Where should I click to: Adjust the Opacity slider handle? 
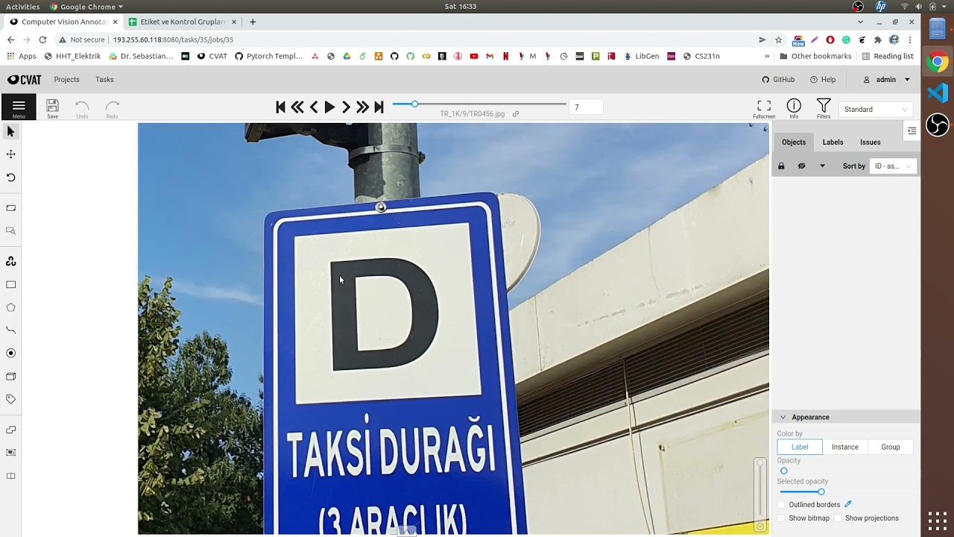point(783,471)
